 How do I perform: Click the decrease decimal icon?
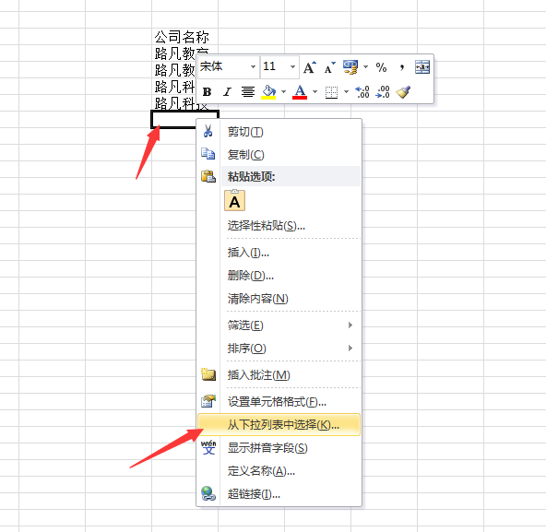(x=383, y=92)
